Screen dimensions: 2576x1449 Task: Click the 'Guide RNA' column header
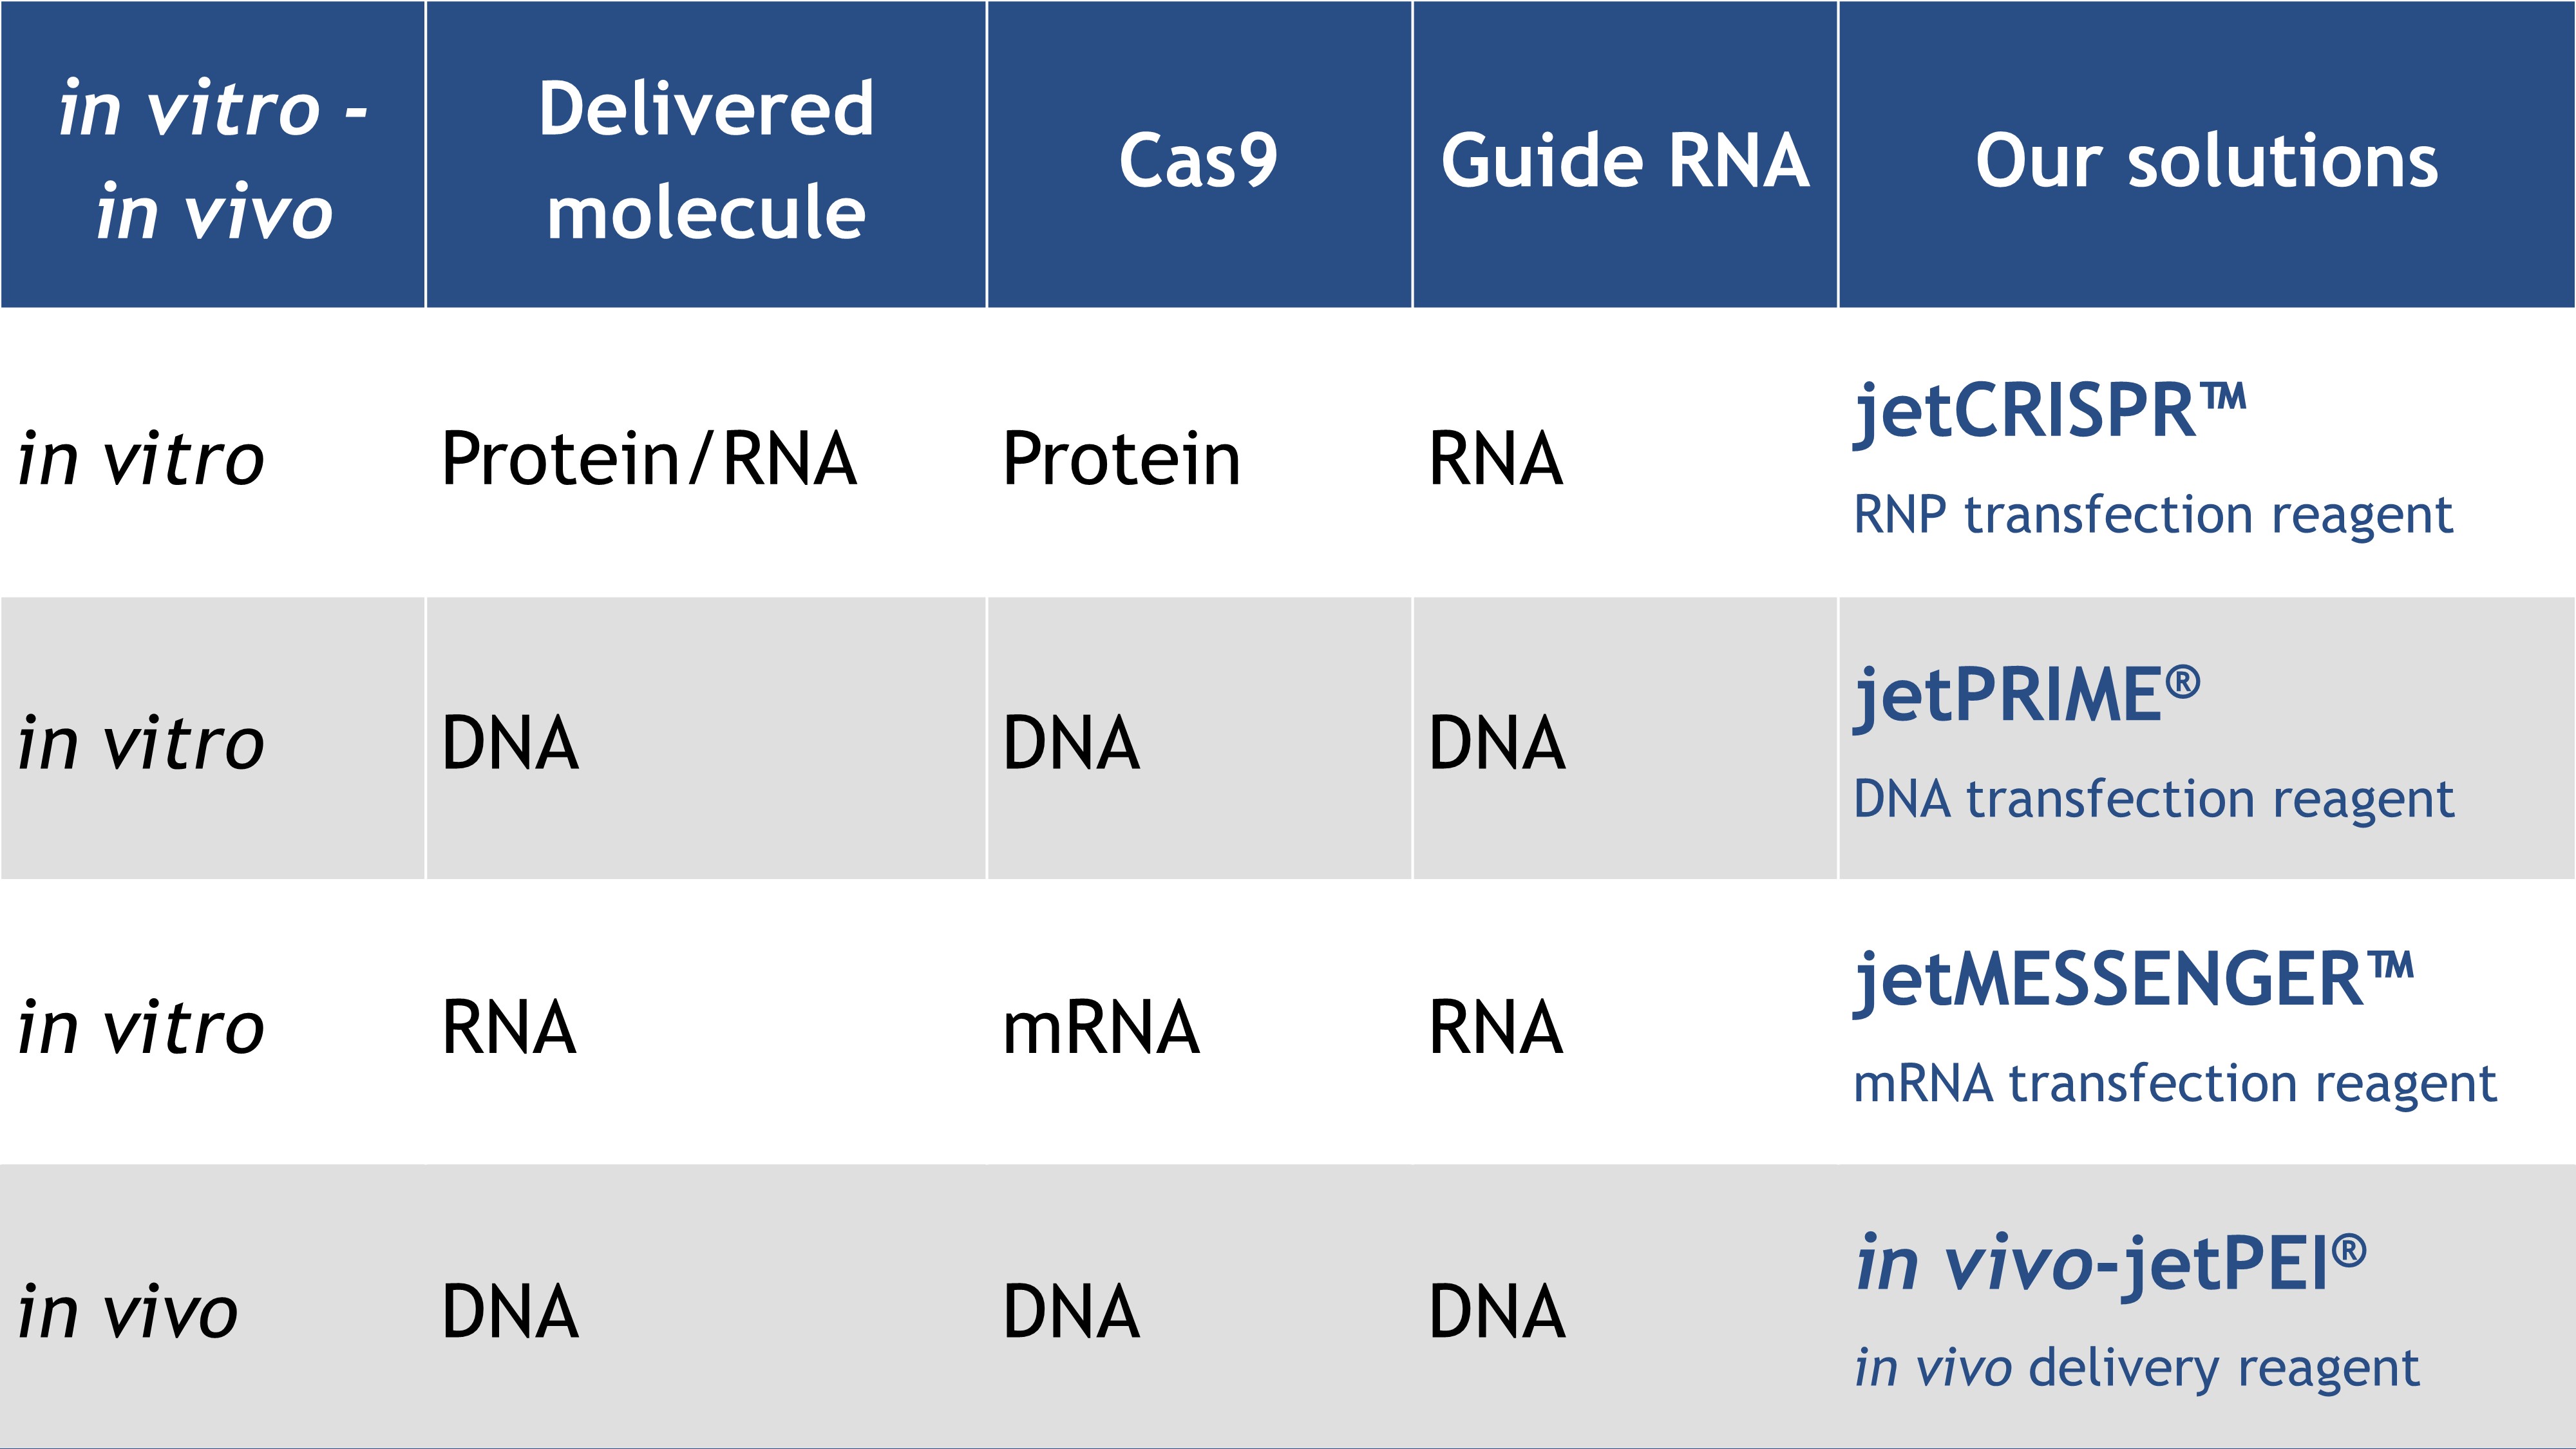click(1625, 160)
